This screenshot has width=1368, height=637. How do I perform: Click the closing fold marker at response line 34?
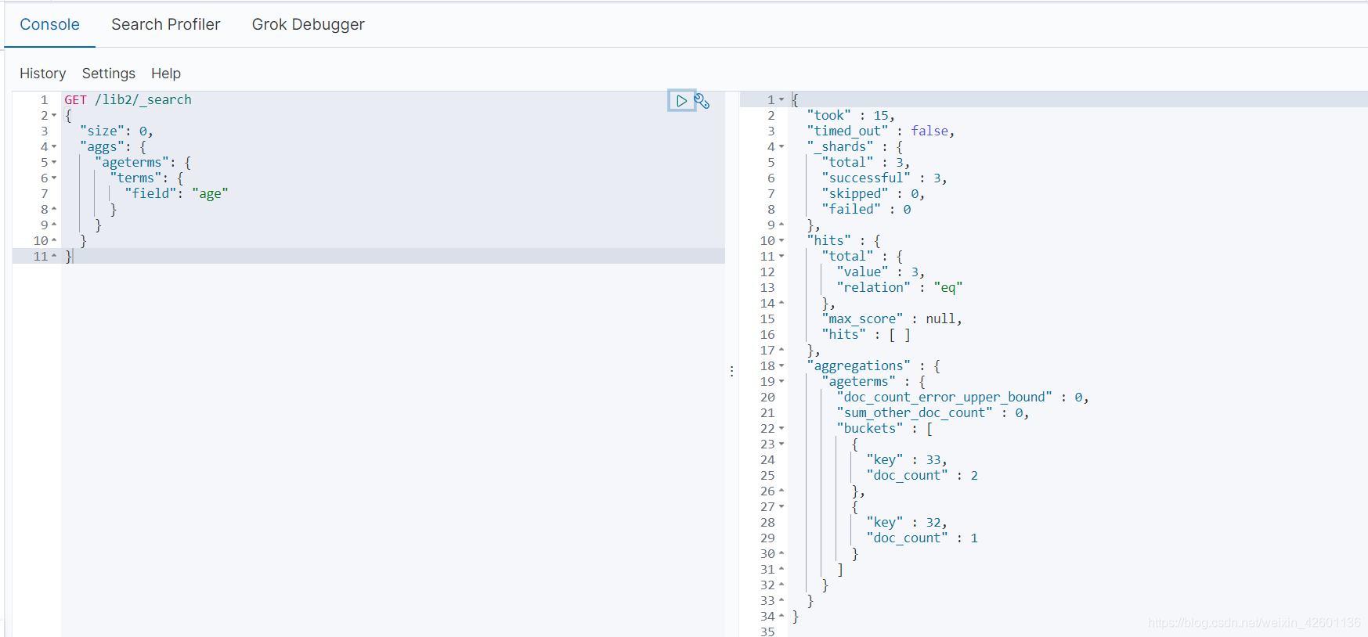(781, 616)
